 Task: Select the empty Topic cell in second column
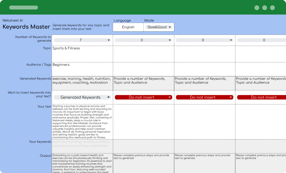pos(144,54)
